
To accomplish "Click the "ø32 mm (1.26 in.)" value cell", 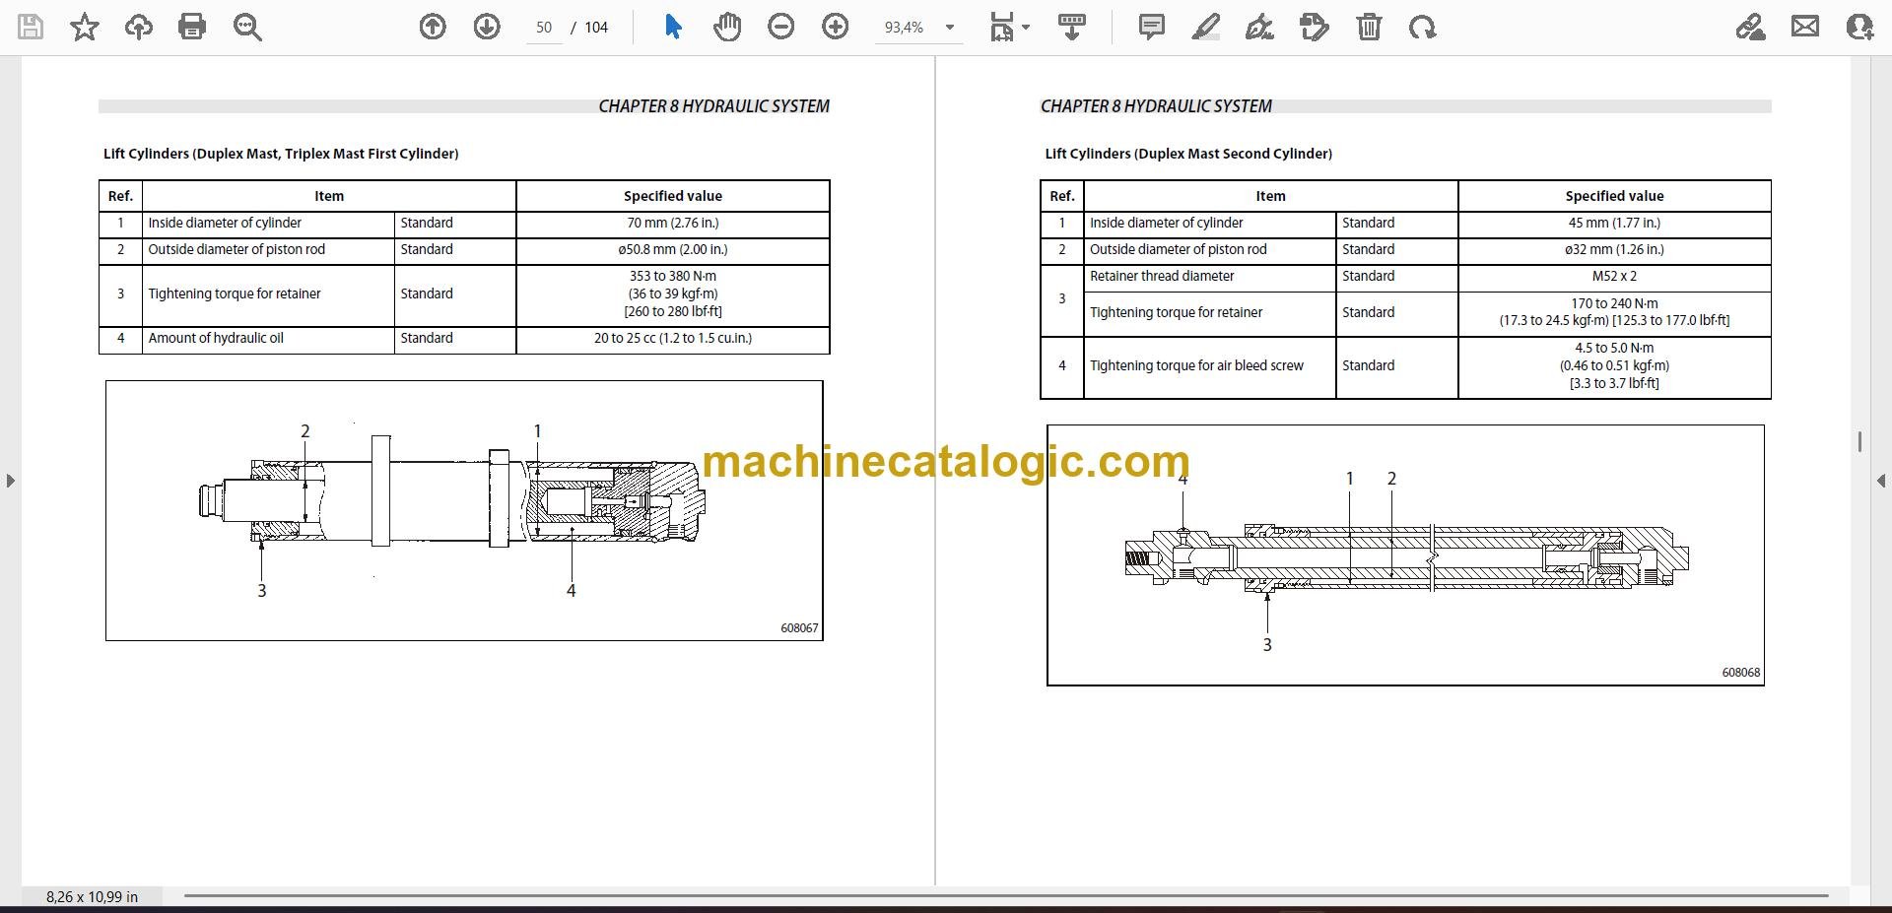I will [1614, 249].
